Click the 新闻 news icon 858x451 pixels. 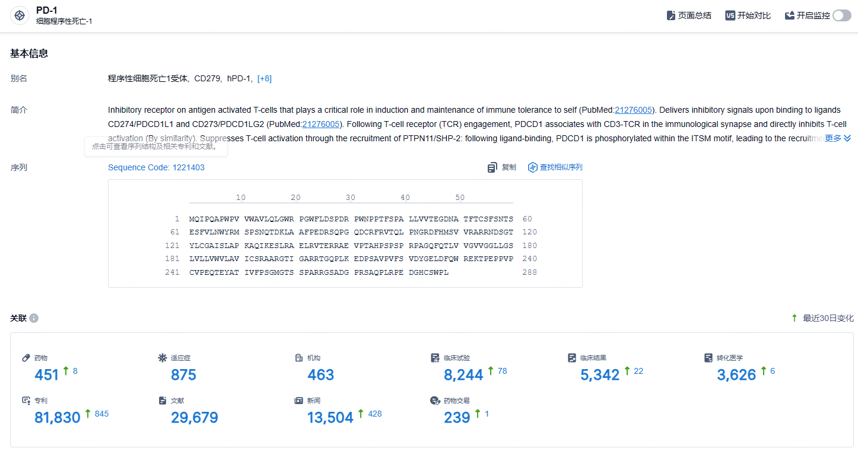pyautogui.click(x=299, y=401)
